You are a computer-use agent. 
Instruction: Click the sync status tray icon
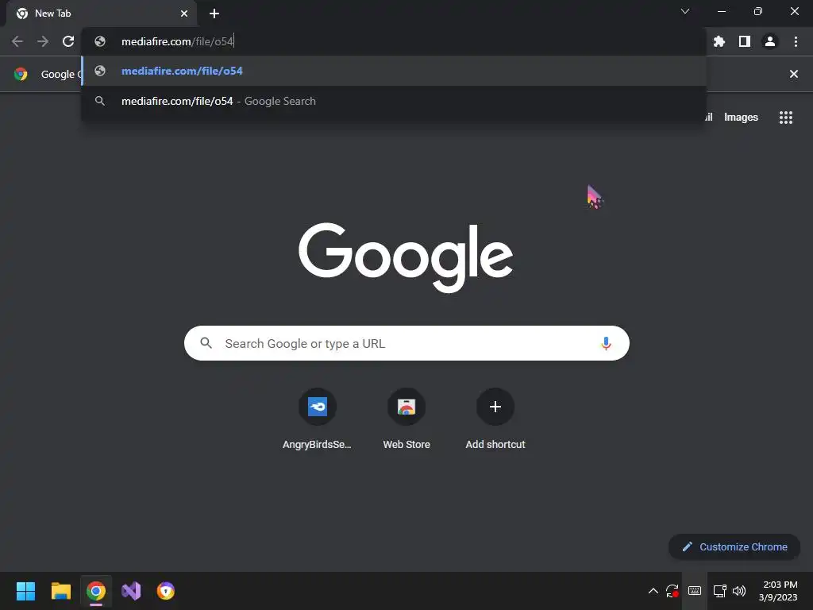[x=672, y=591]
